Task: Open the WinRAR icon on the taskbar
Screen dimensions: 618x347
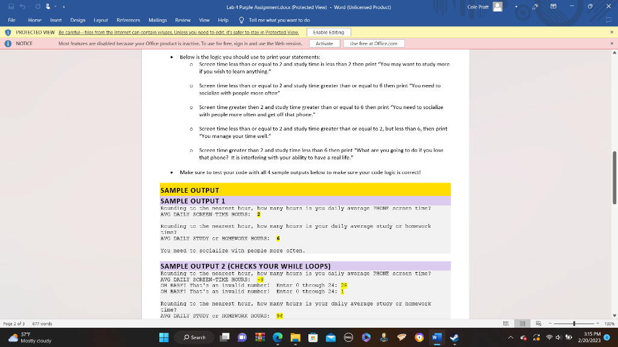Action: click(x=260, y=337)
